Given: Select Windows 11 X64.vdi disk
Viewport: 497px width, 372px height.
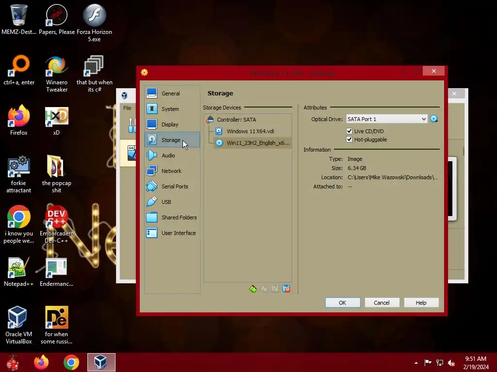Looking at the screenshot, I should pos(250,131).
